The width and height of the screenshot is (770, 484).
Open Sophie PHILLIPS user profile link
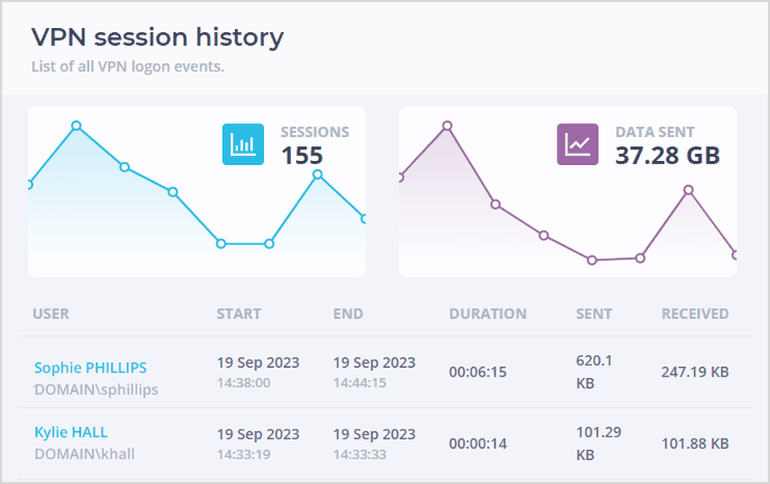[91, 368]
